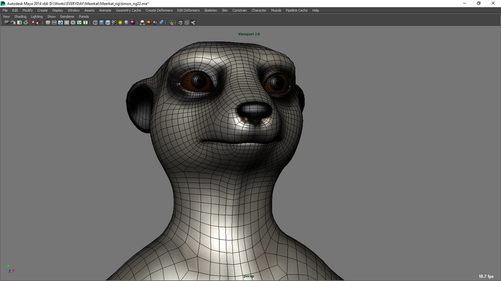Click the shadows gray sphere icon
This screenshot has width=501, height=281.
(x=127, y=22)
